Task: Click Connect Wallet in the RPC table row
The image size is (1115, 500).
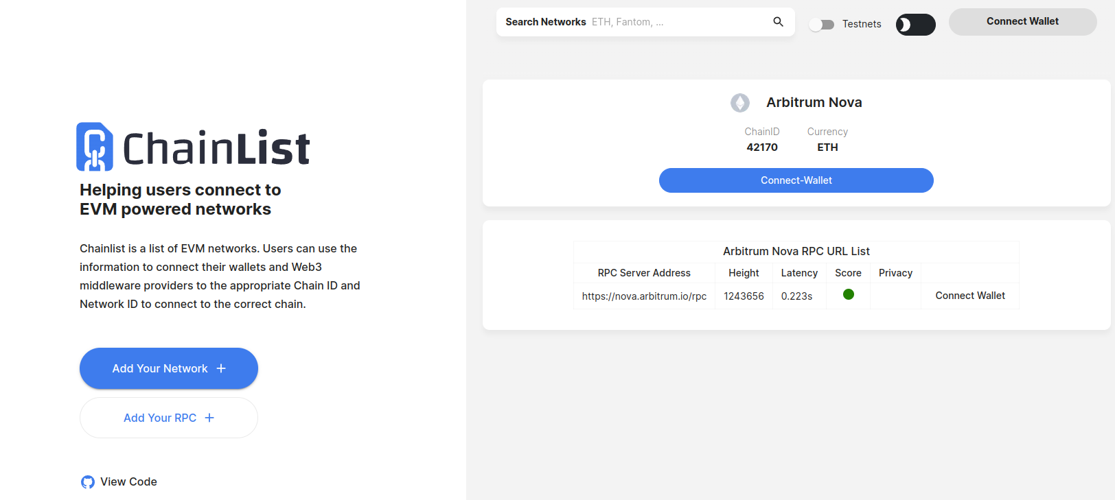Action: (x=970, y=296)
